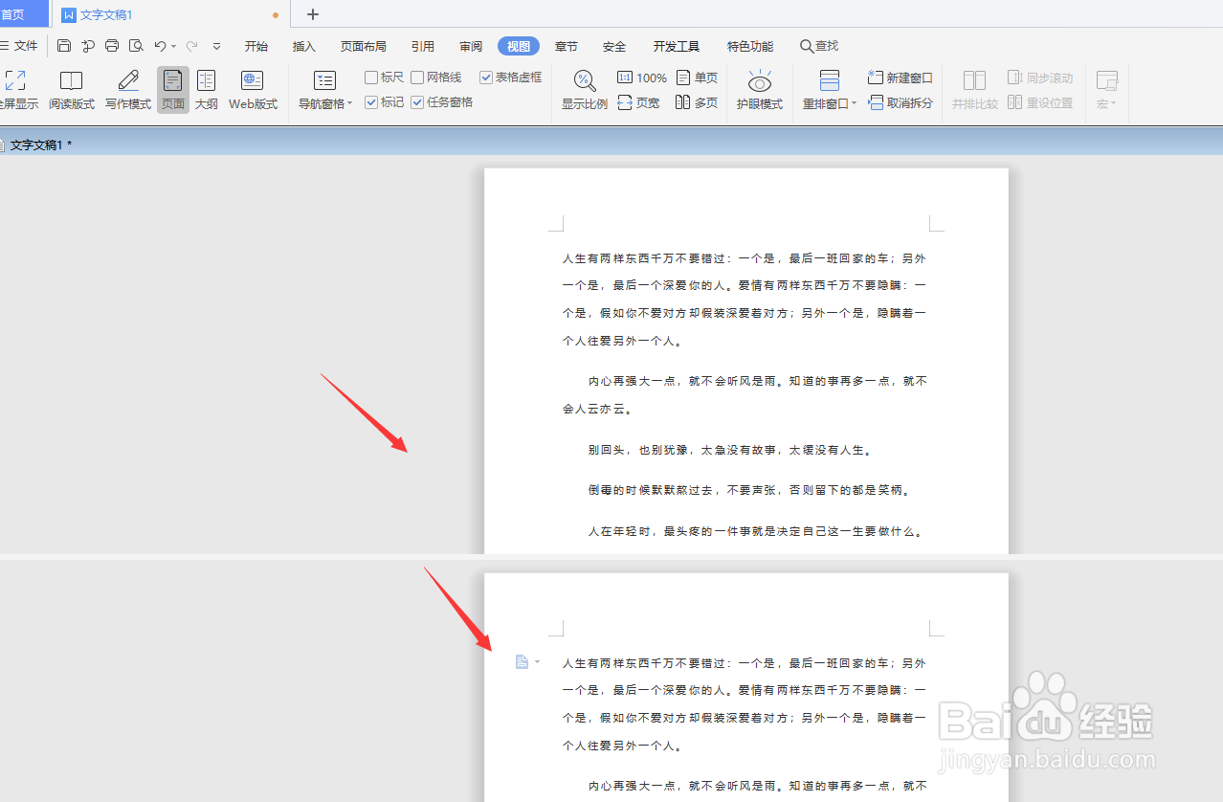Enable the 网格线 gridlines checkbox
1223x802 pixels.
click(x=417, y=78)
